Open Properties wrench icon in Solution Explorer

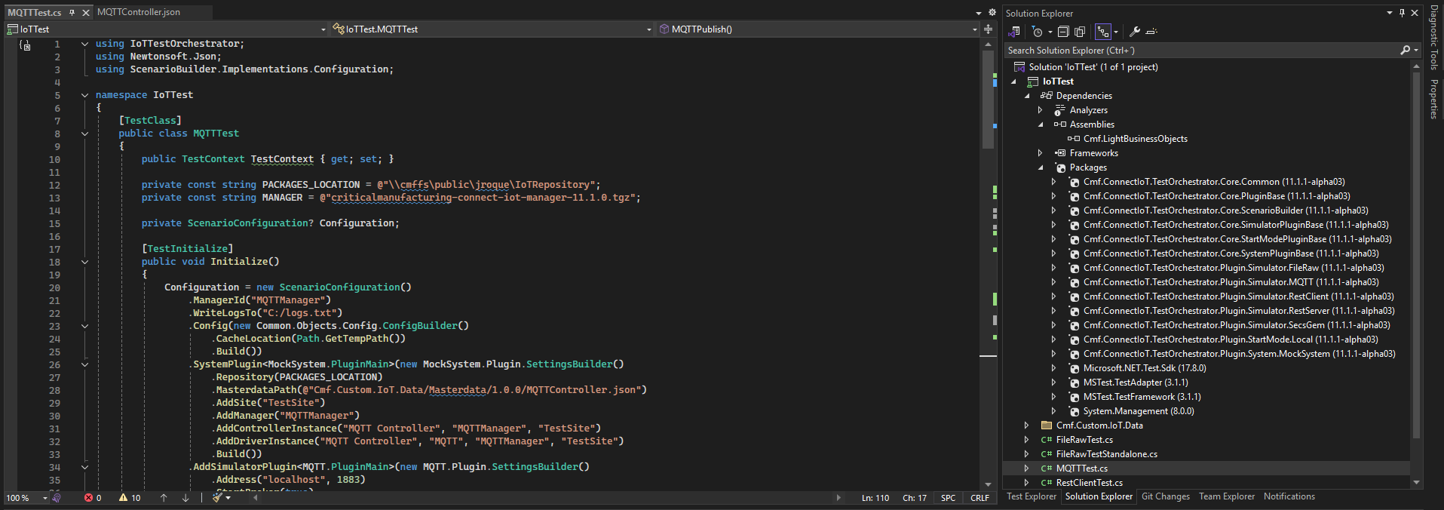pos(1134,32)
